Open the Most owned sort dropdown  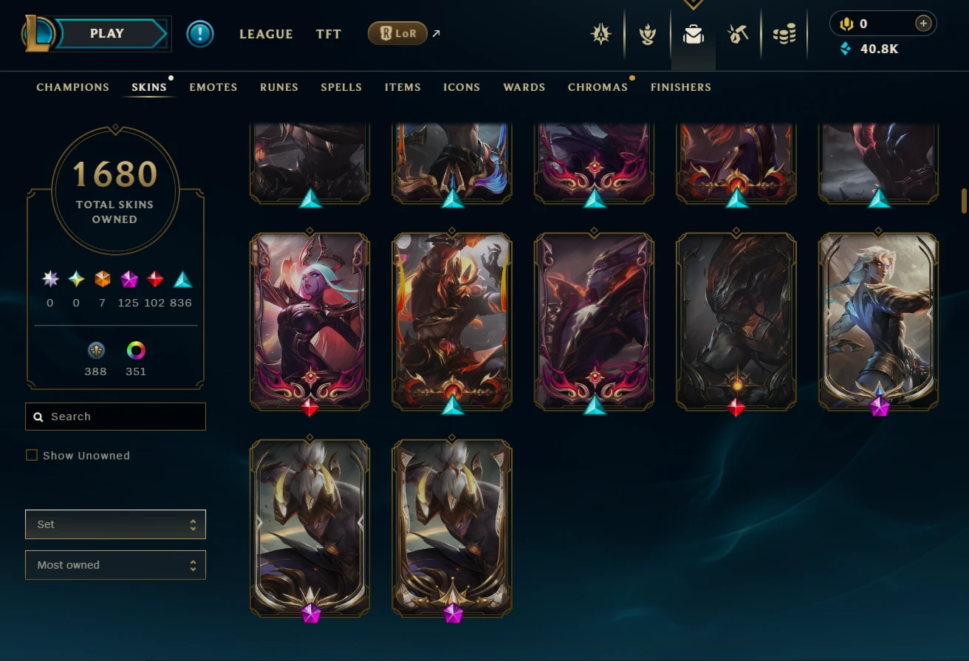pos(115,565)
